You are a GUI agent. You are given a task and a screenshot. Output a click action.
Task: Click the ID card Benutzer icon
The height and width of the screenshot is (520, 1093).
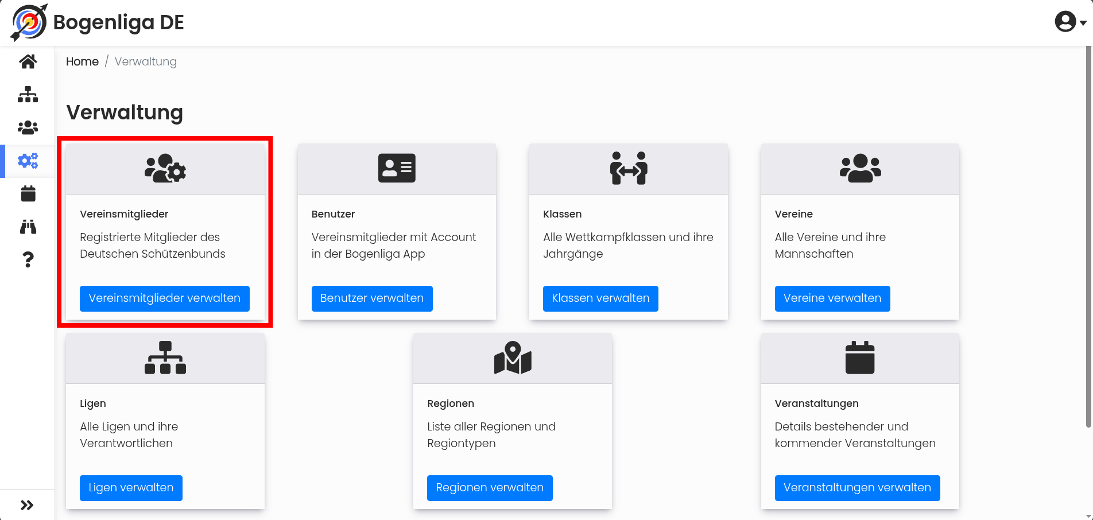[397, 168]
